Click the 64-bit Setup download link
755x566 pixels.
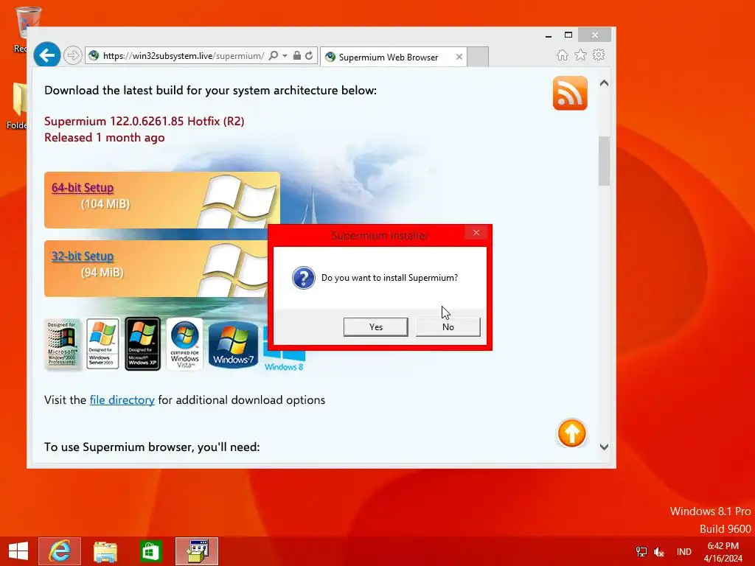tap(83, 188)
